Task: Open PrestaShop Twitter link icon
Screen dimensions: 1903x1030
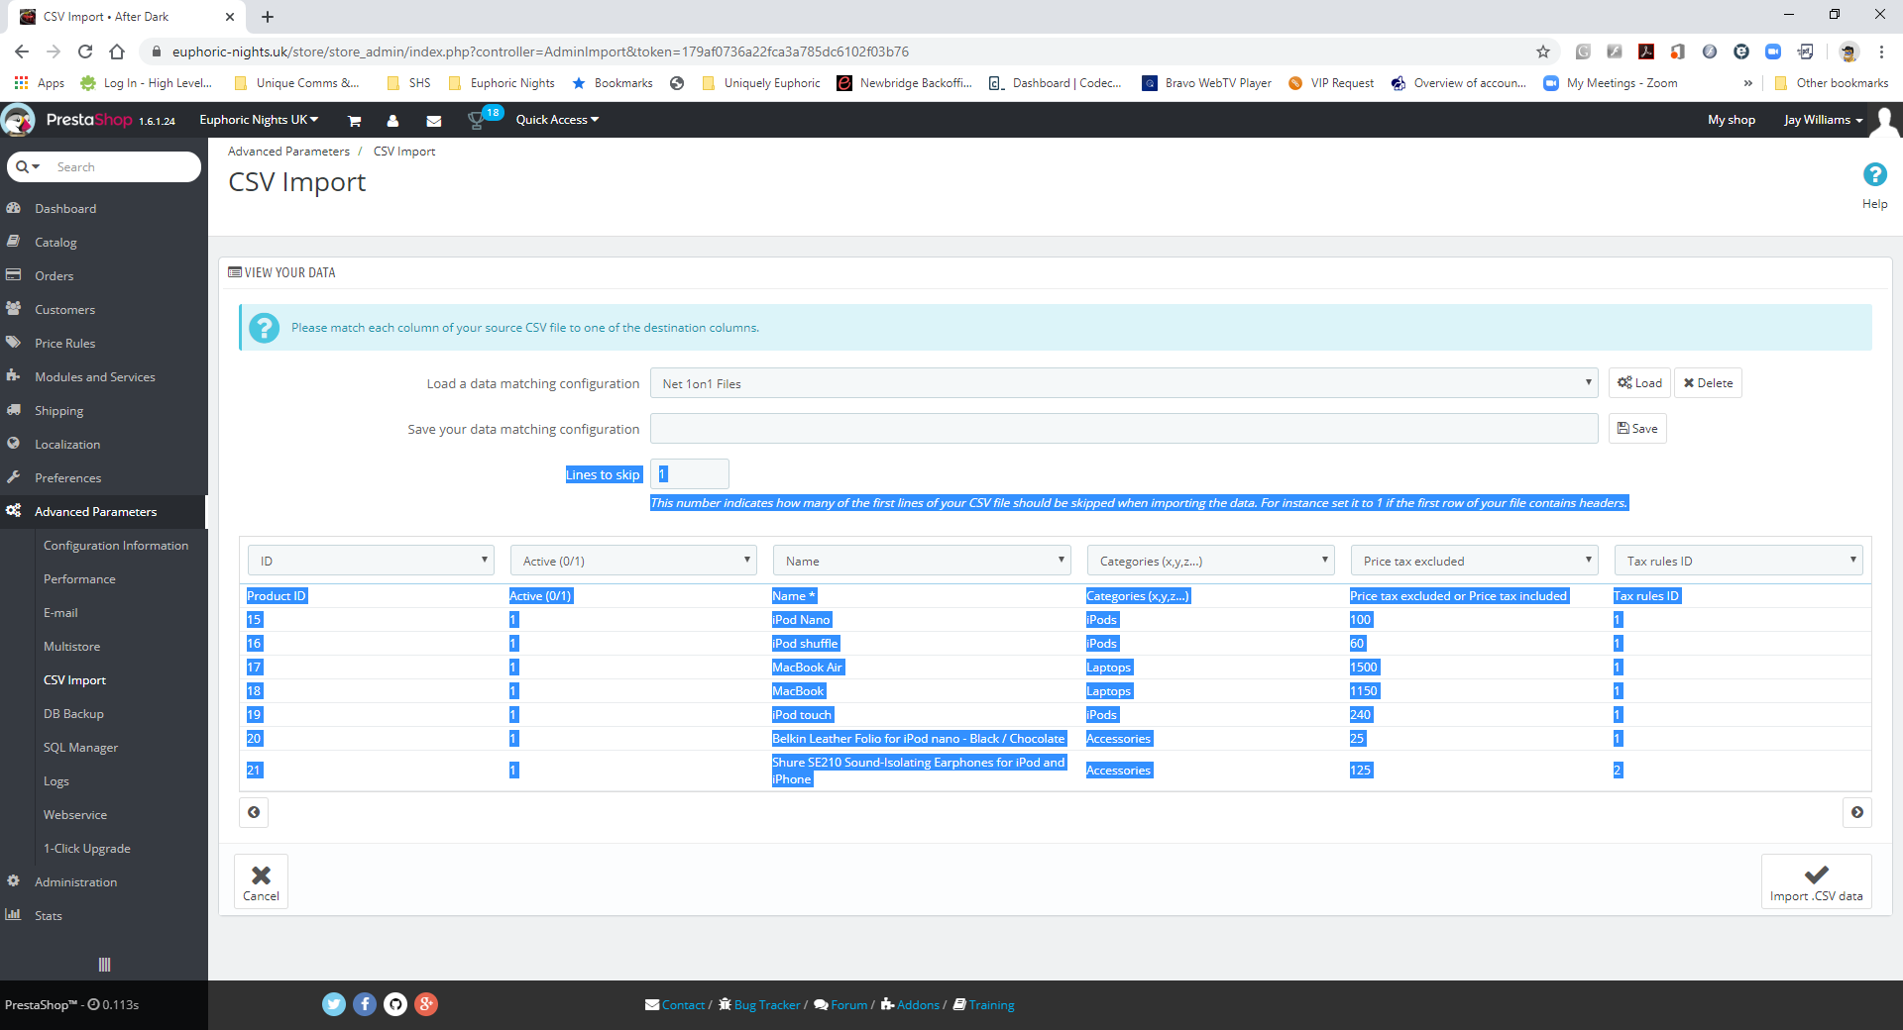Action: tap(334, 1004)
